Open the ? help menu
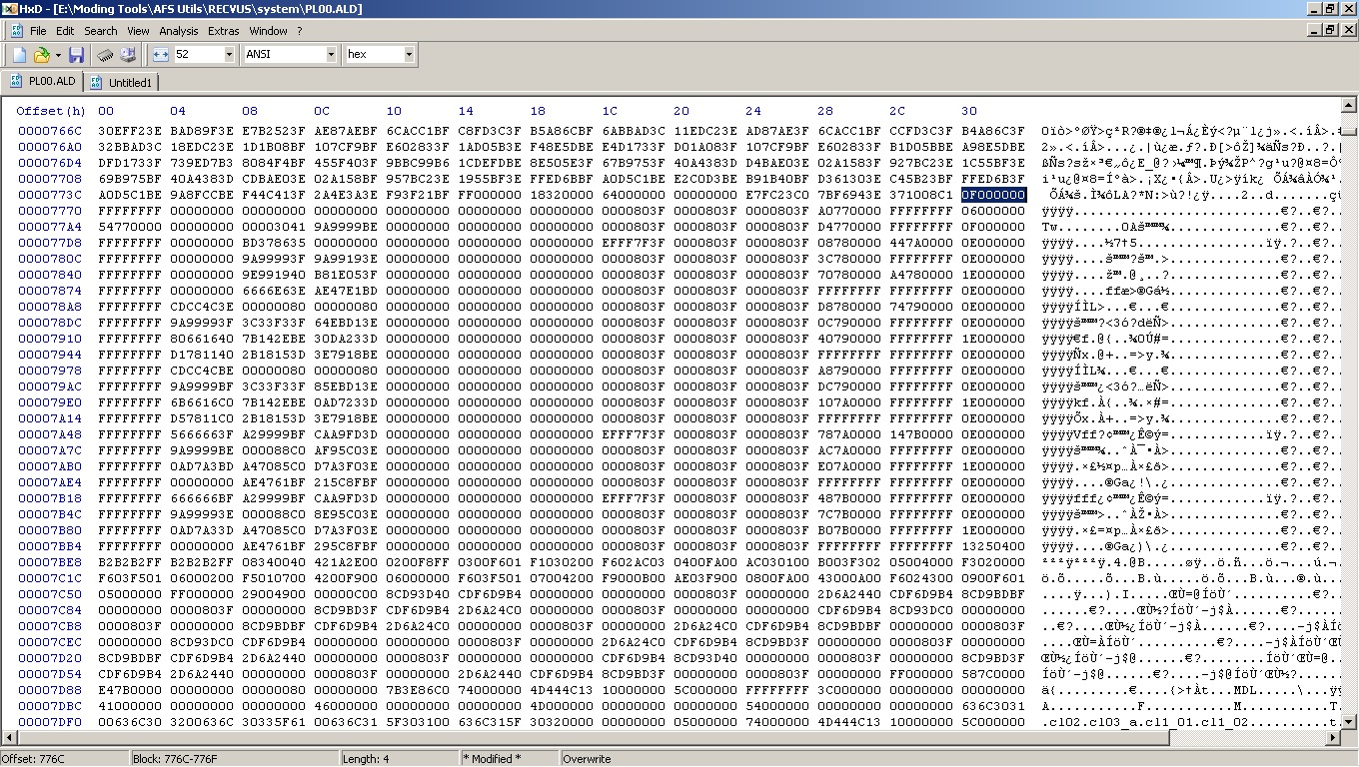The image size is (1359, 767). (x=300, y=31)
